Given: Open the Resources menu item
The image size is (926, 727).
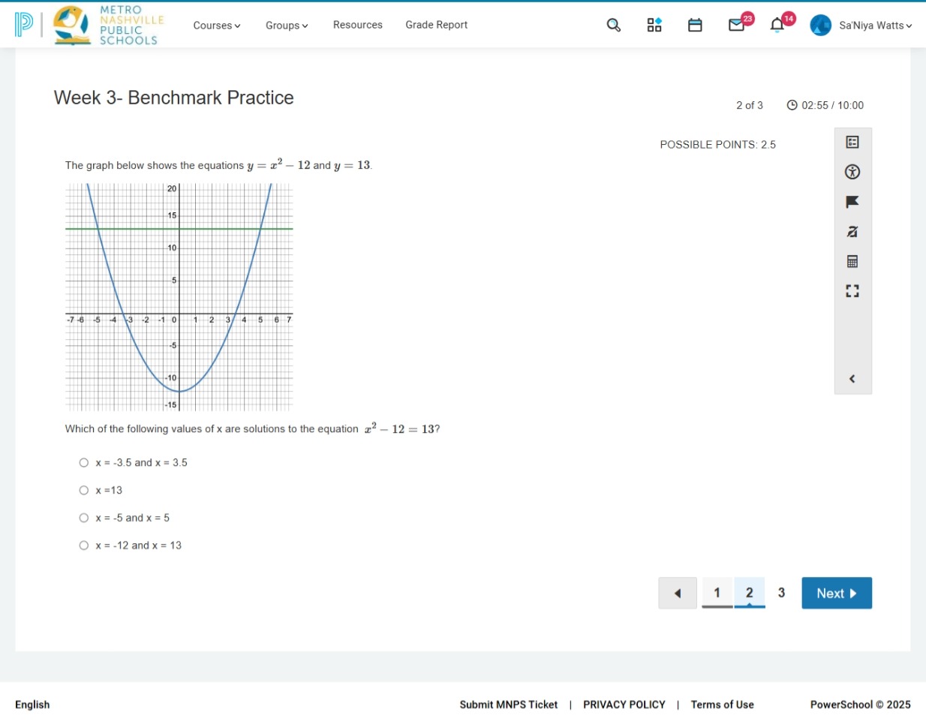Looking at the screenshot, I should coord(358,25).
